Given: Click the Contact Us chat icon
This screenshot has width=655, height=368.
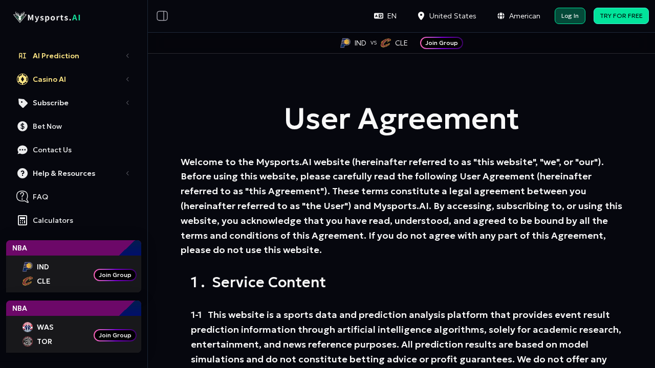Looking at the screenshot, I should click(23, 150).
